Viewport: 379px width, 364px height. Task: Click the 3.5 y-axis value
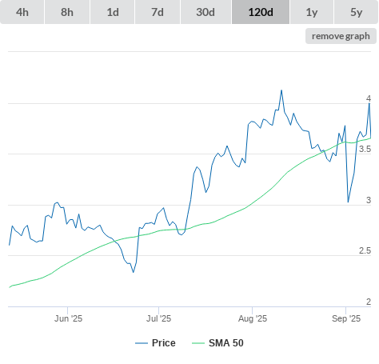(x=365, y=149)
